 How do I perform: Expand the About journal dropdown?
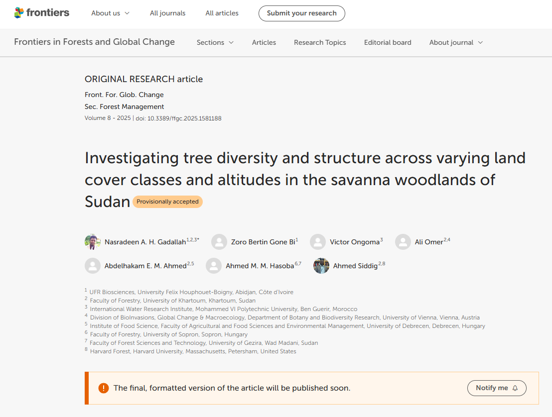(456, 42)
